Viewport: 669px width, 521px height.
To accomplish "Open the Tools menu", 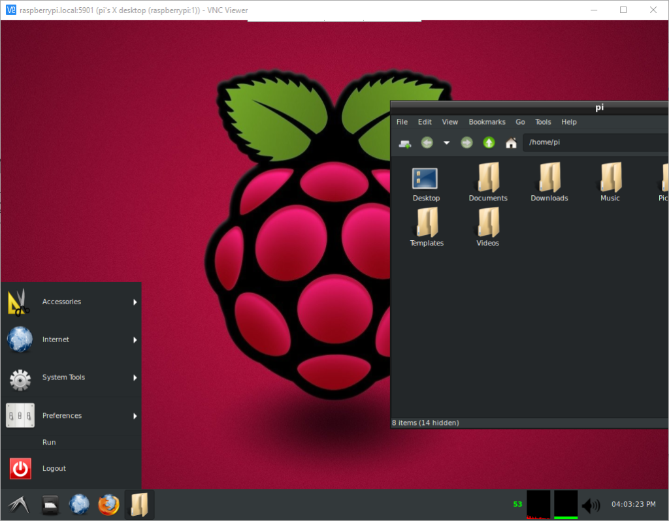I will pos(542,122).
